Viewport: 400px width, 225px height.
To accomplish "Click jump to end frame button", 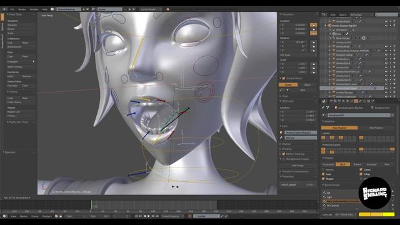I will point(157,216).
